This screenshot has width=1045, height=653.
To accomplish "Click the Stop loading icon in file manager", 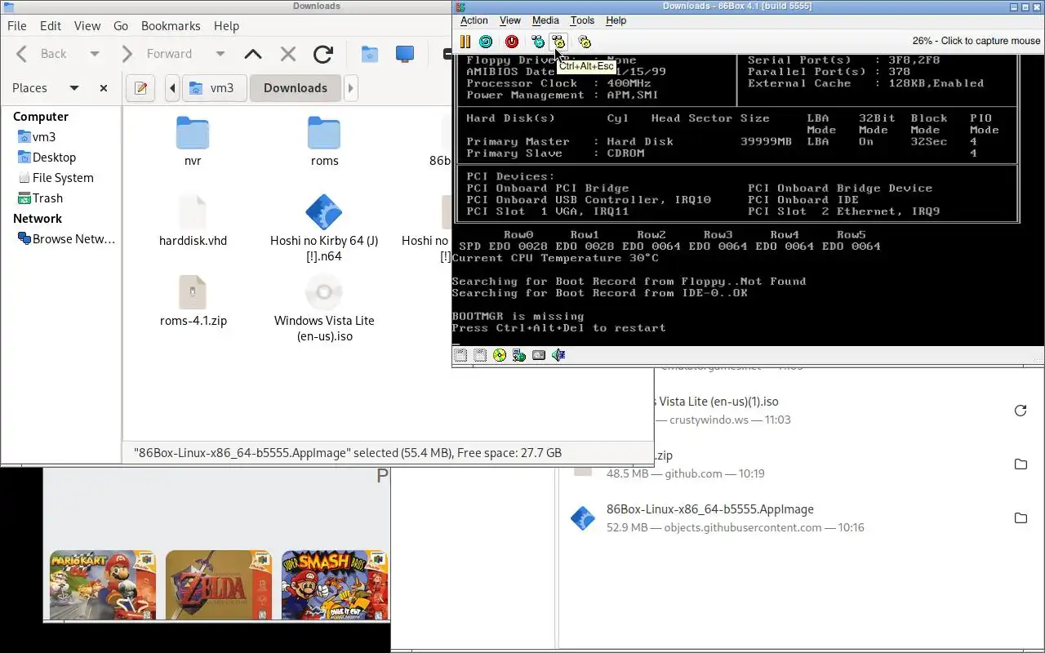I will [288, 54].
